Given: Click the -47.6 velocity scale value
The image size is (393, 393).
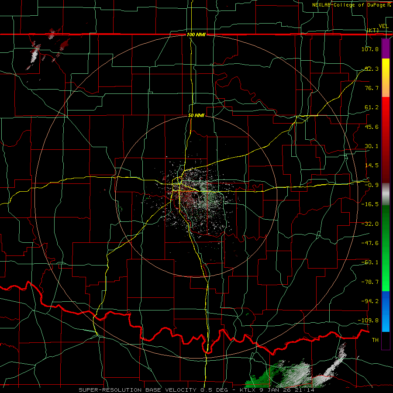Looking at the screenshot, I should pyautogui.click(x=370, y=243).
